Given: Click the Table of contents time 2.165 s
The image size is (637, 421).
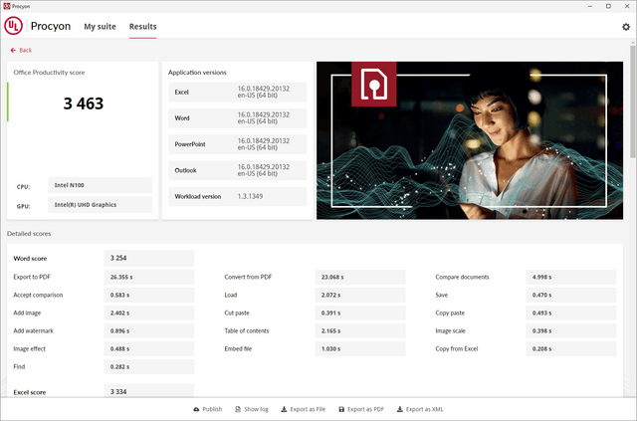Looking at the screenshot, I should click(x=360, y=330).
